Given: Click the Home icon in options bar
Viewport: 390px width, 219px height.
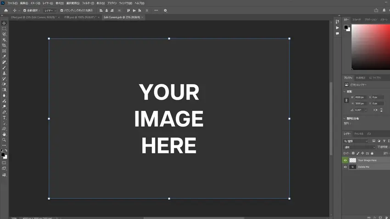Looking at the screenshot, I should (x=6, y=11).
